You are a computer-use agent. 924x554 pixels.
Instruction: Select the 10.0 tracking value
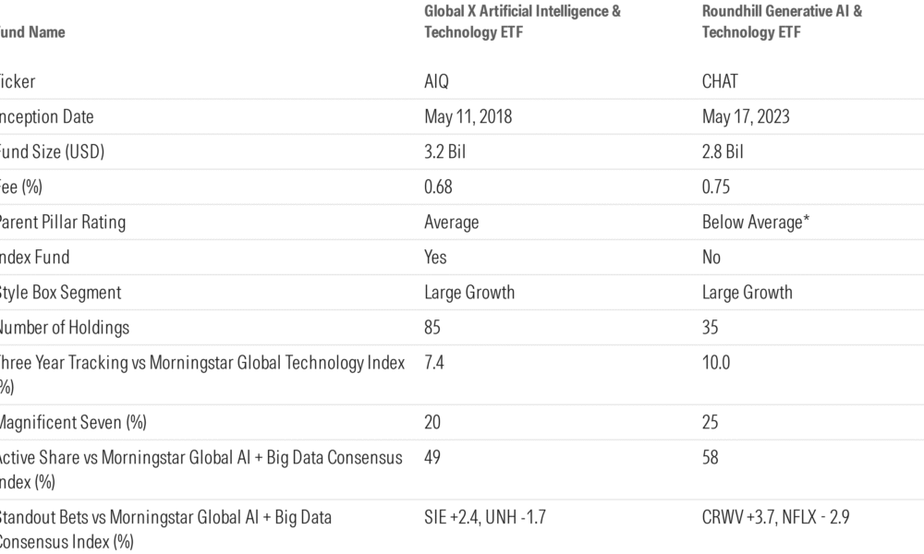pos(716,363)
